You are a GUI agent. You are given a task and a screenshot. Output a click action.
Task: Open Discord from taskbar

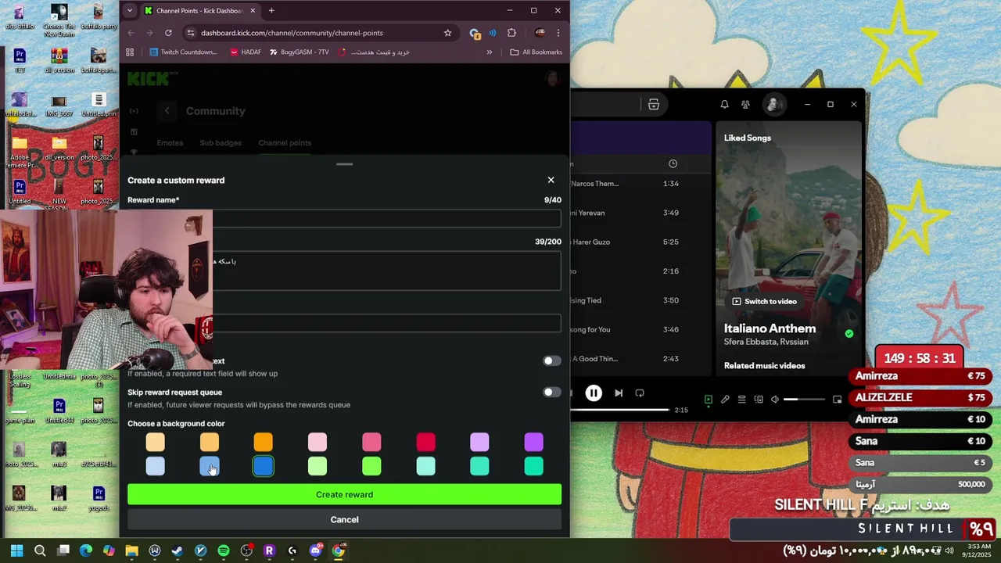[315, 550]
